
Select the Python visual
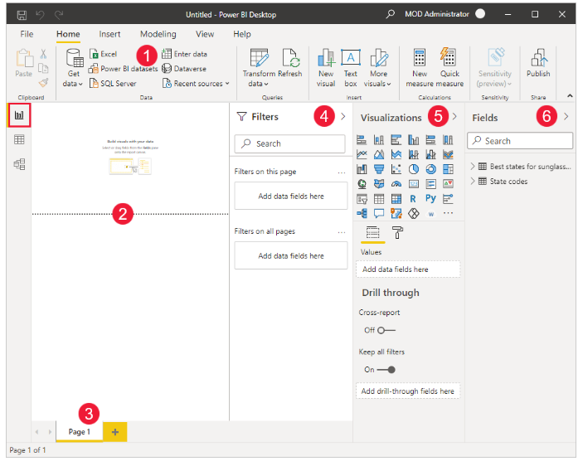point(431,199)
